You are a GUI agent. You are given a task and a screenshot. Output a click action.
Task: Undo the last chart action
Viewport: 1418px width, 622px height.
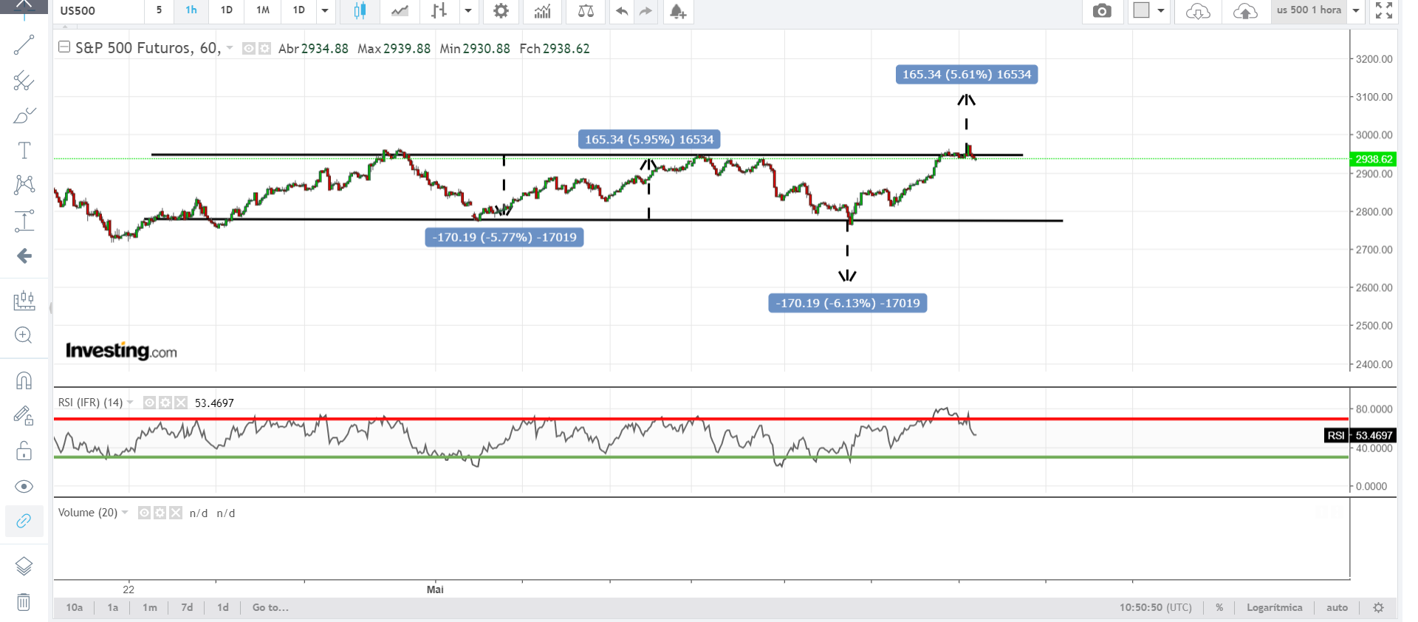tap(622, 11)
